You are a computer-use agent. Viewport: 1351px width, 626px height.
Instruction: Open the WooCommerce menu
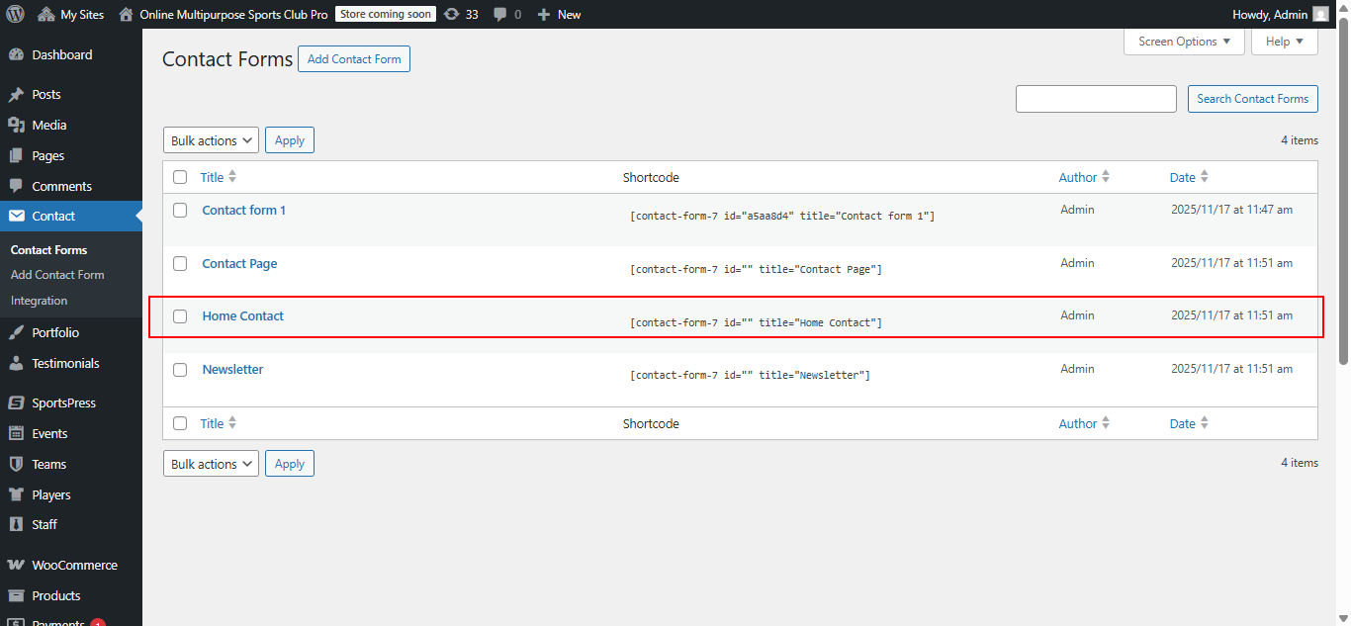tap(73, 564)
